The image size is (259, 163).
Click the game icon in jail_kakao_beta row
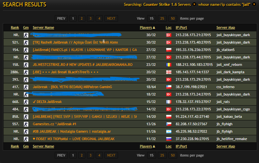click(26, 117)
